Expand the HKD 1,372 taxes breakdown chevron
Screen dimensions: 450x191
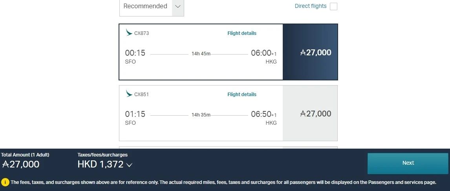point(129,165)
